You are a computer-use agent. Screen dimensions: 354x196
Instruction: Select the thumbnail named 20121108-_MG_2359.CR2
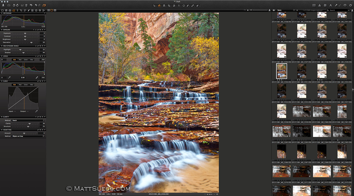pos(301,111)
